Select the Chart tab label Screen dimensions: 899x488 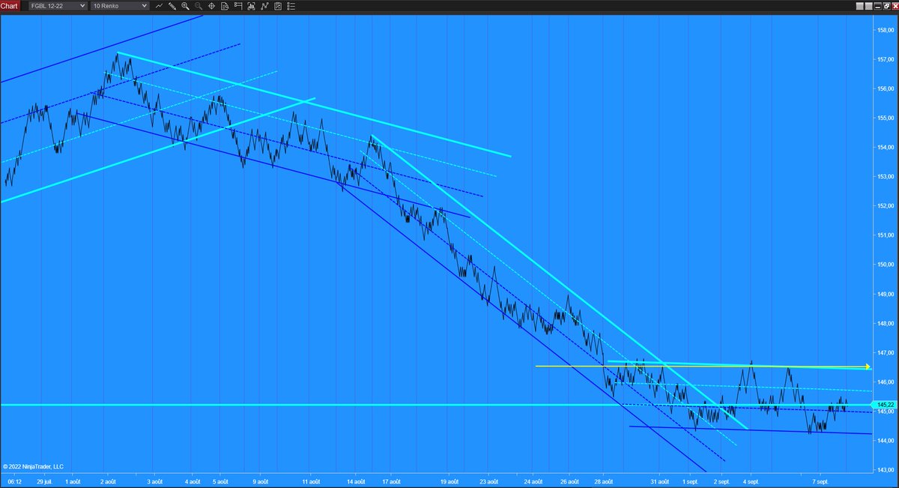coord(9,6)
